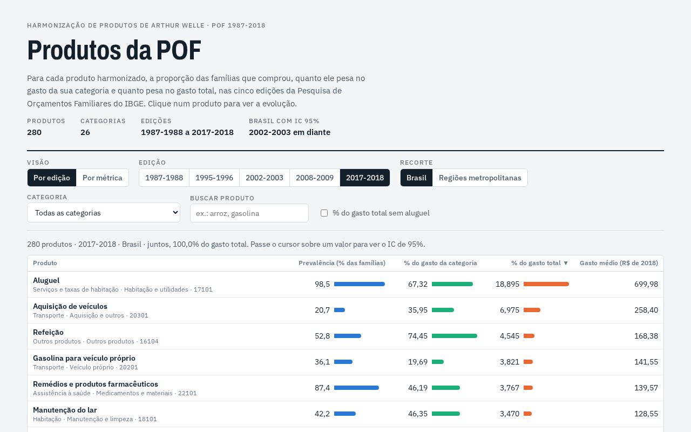
Task: Open the Refeição product row
Action: tap(345, 336)
